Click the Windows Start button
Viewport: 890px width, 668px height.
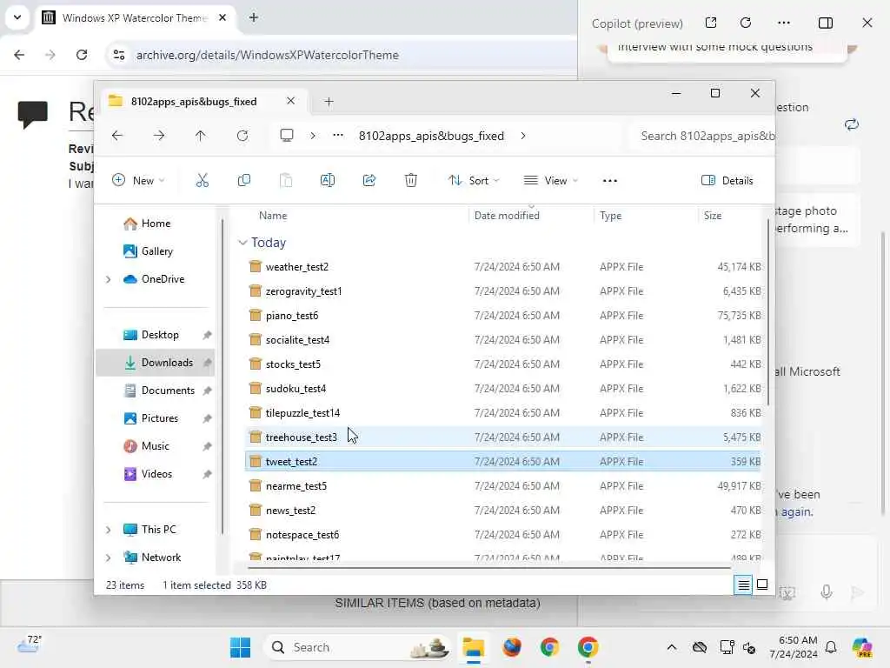click(240, 647)
